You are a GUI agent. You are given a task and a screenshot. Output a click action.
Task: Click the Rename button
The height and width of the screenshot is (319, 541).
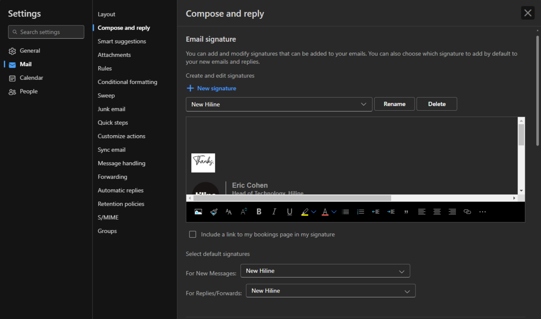pos(394,104)
